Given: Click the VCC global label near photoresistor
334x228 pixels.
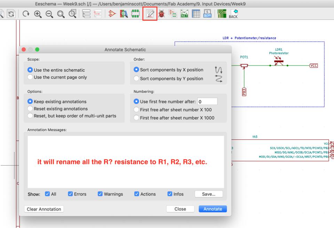Looking at the screenshot, I should [313, 65].
